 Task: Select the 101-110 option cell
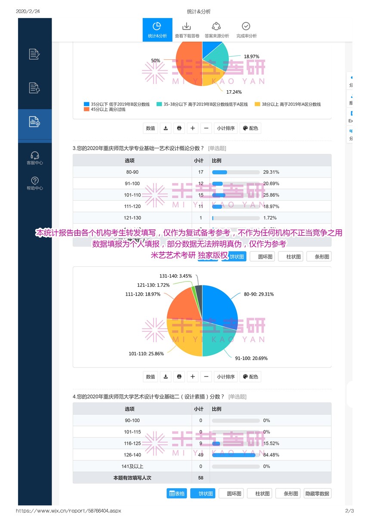(x=133, y=195)
